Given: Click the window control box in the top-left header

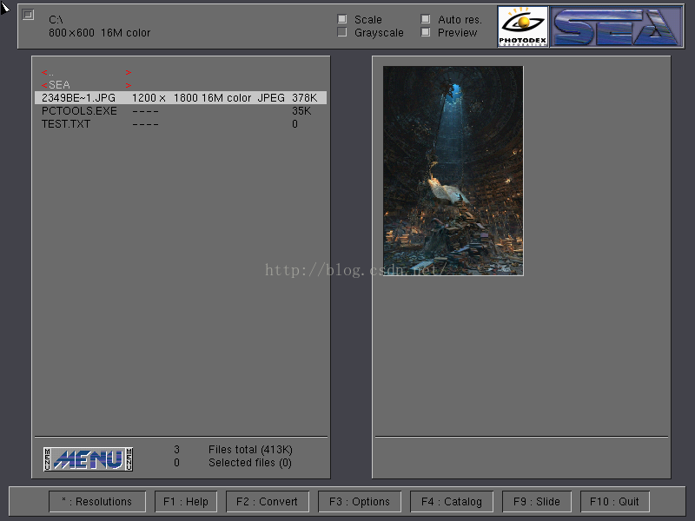Looking at the screenshot, I should (28, 15).
